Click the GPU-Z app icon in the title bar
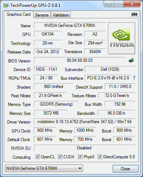The image size is (143, 177). [x=6, y=5]
